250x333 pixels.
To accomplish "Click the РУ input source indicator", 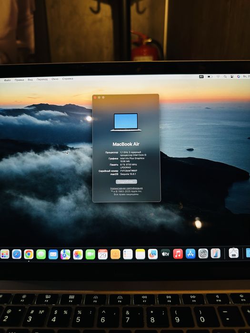I will tap(201, 77).
